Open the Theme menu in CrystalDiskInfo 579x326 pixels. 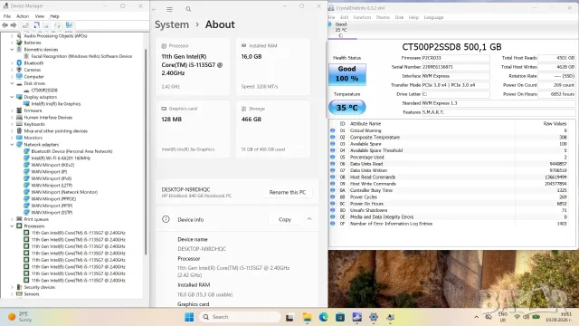(383, 17)
